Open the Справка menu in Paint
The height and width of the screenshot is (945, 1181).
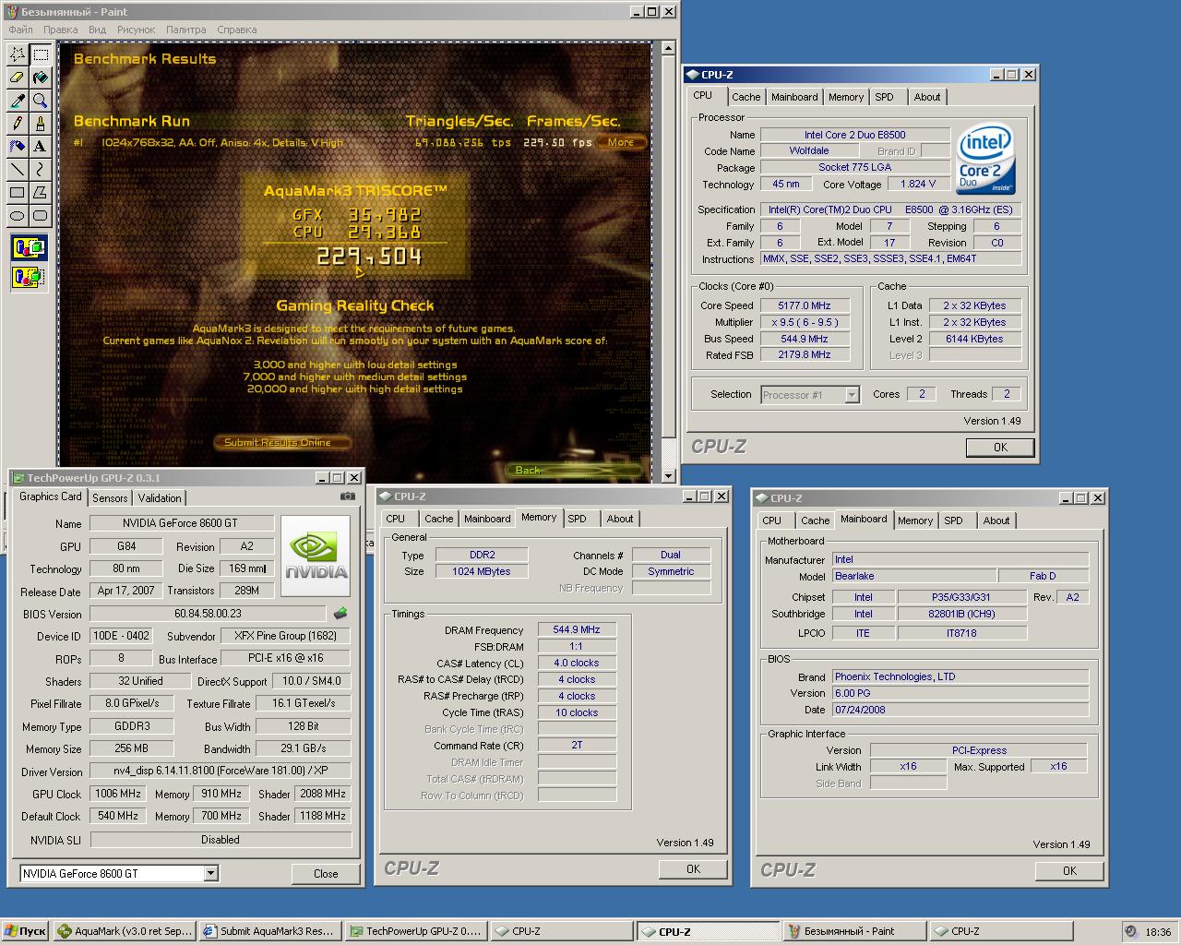point(236,30)
